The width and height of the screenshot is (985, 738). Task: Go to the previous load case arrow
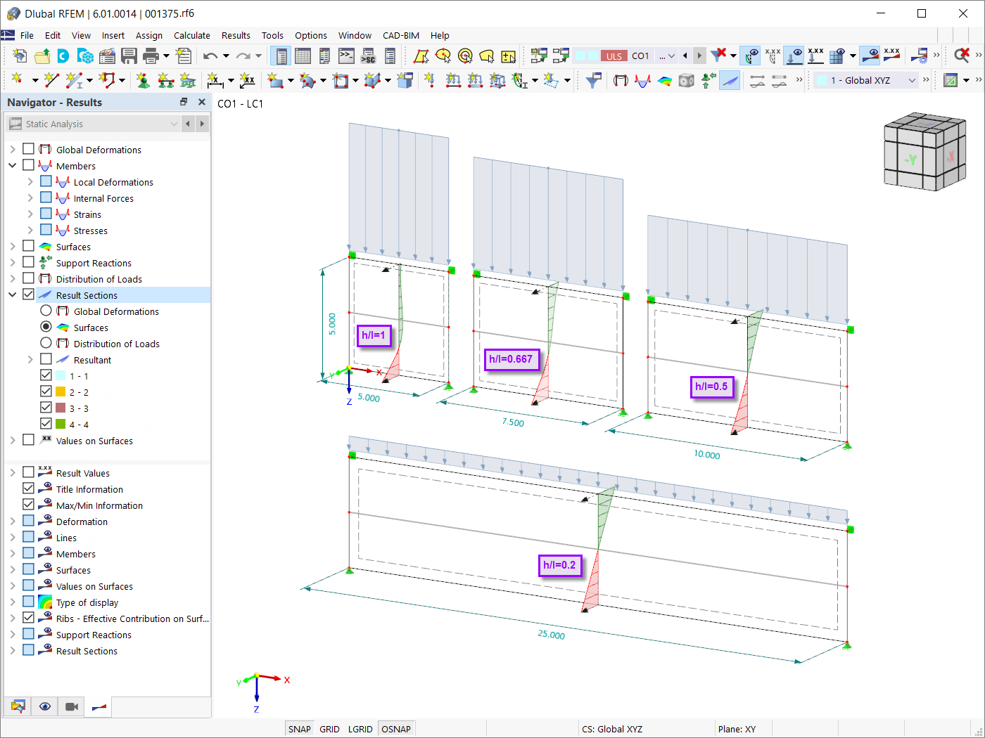pyautogui.click(x=685, y=56)
